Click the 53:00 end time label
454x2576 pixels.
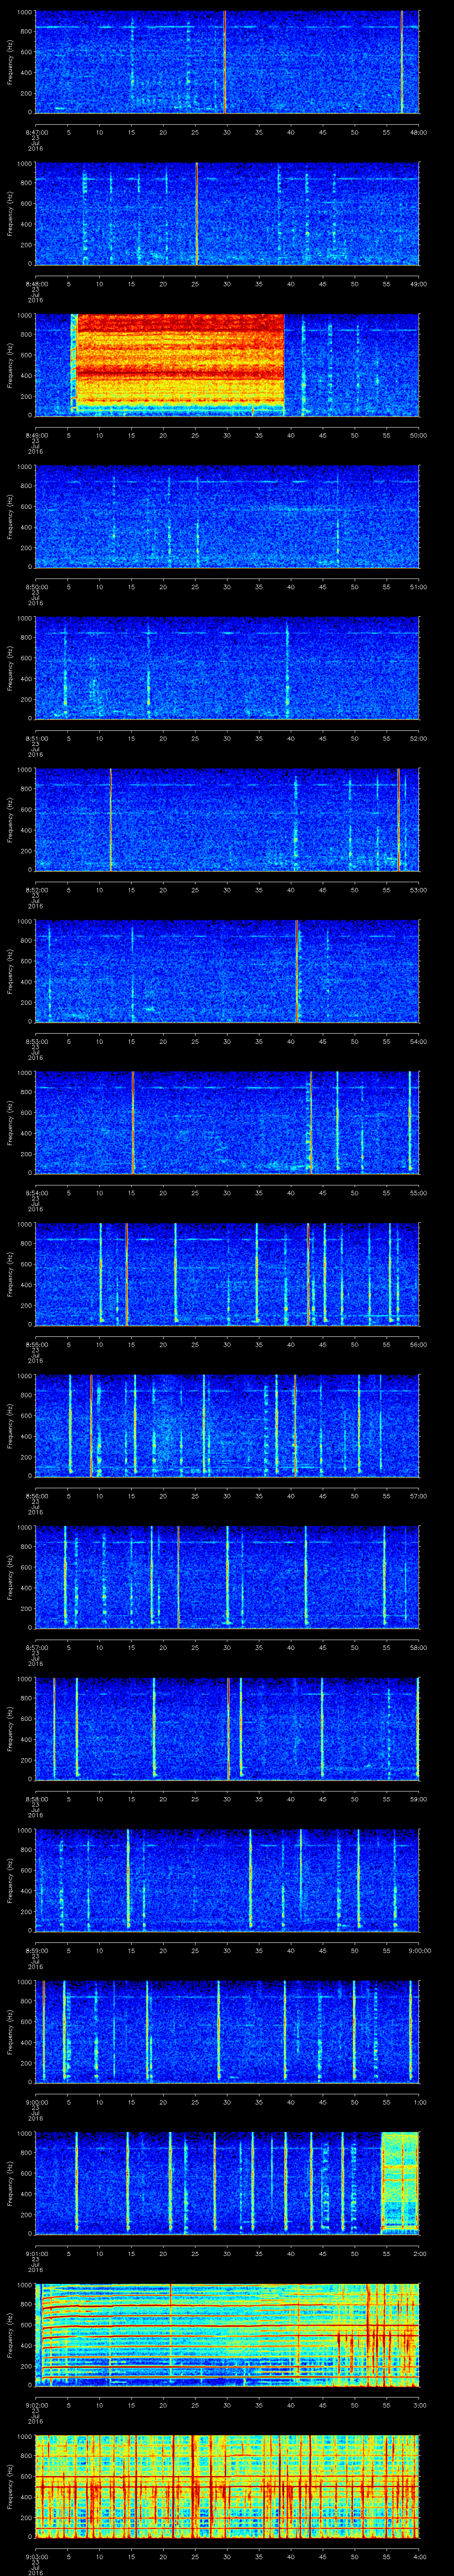click(x=419, y=890)
